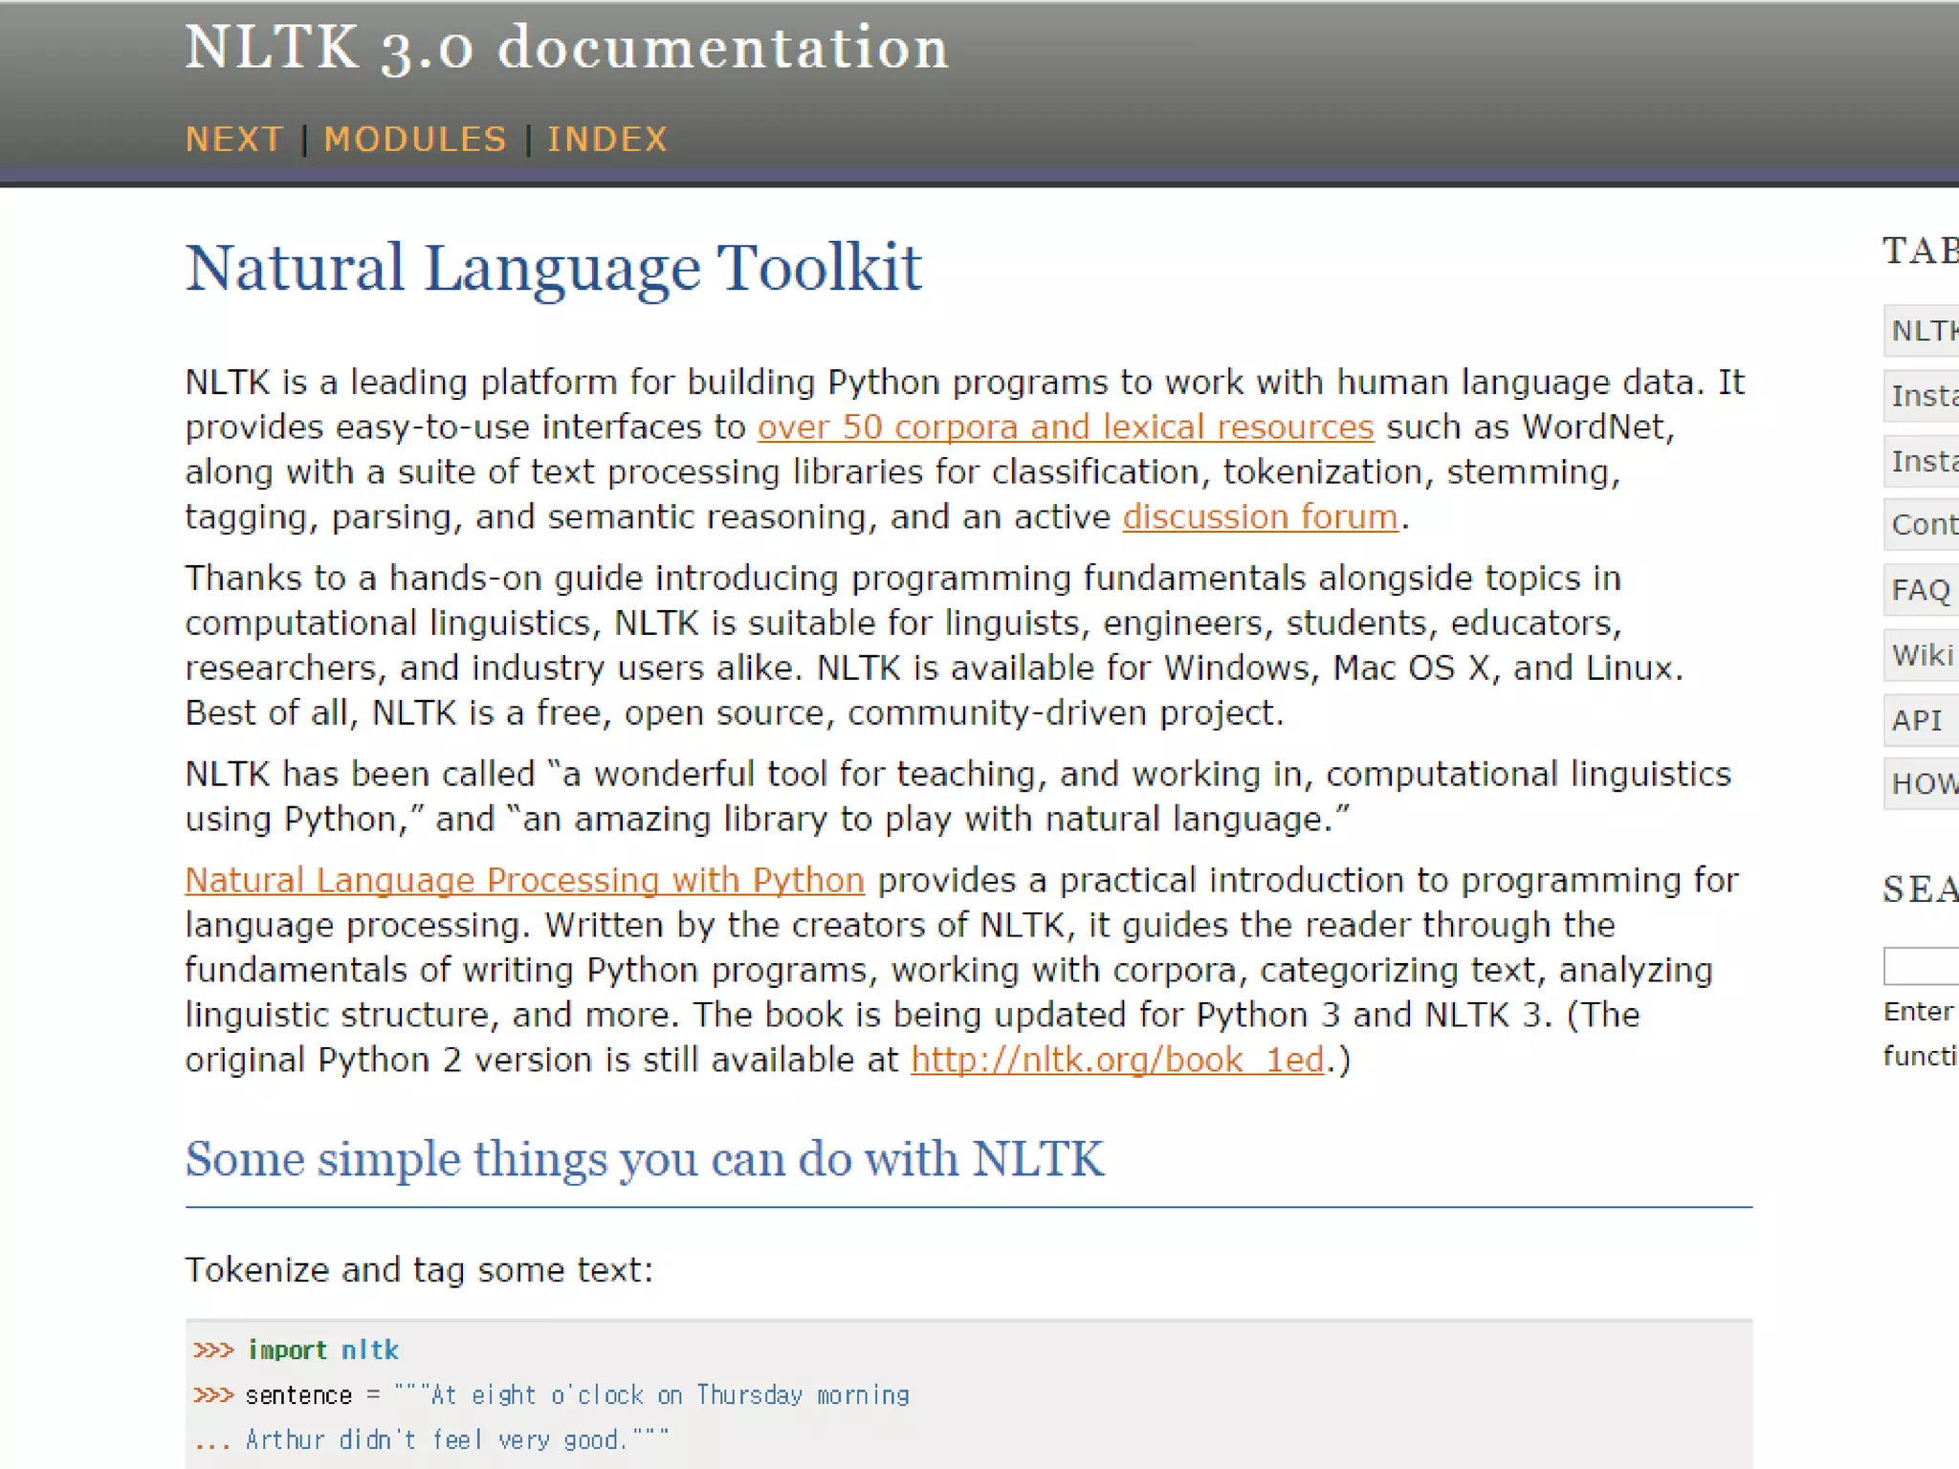
Task: Click 'Some simple things you can do with NLTK' heading
Action: tap(645, 1159)
